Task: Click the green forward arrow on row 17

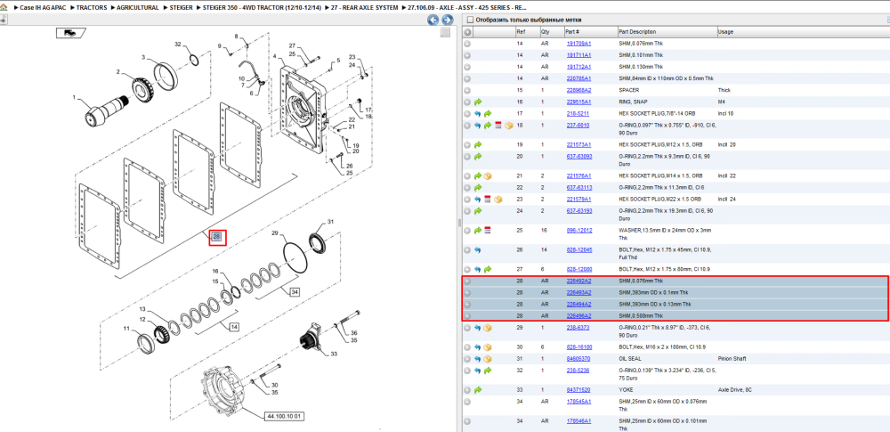Action: pos(488,114)
